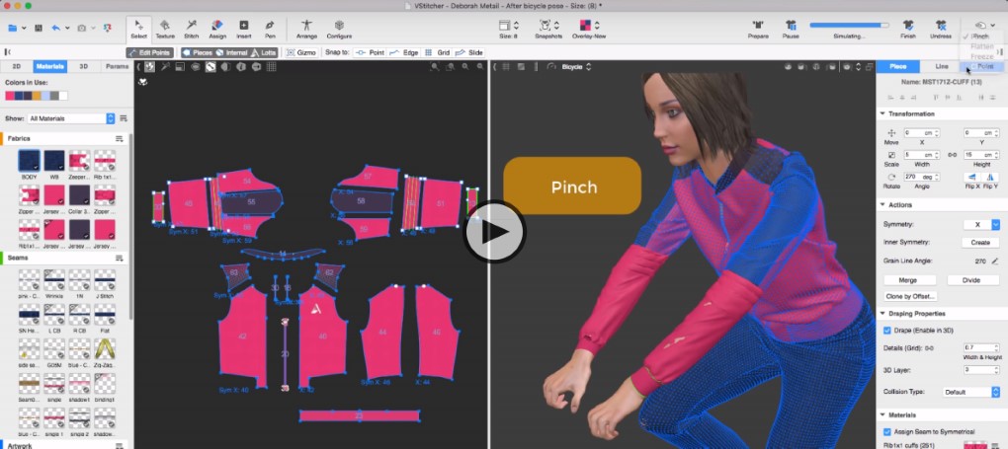Click Create inner symmetry button
This screenshot has width=1008, height=449.
coord(980,242)
